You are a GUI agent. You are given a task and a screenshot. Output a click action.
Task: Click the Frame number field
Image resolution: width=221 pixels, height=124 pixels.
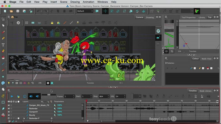click(x=68, y=96)
